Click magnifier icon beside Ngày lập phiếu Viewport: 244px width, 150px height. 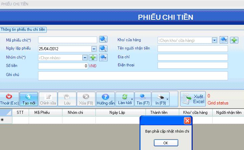103,49
